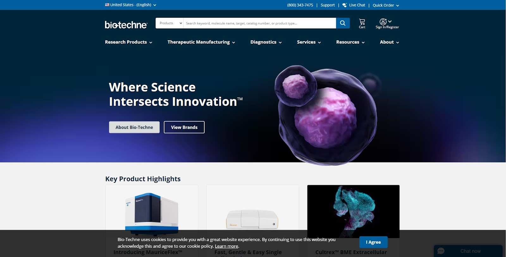Click the United States flag icon
The image size is (506, 257).
click(x=107, y=5)
